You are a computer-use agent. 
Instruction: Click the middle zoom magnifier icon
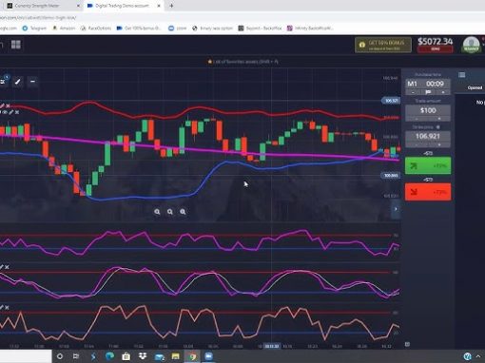click(170, 212)
